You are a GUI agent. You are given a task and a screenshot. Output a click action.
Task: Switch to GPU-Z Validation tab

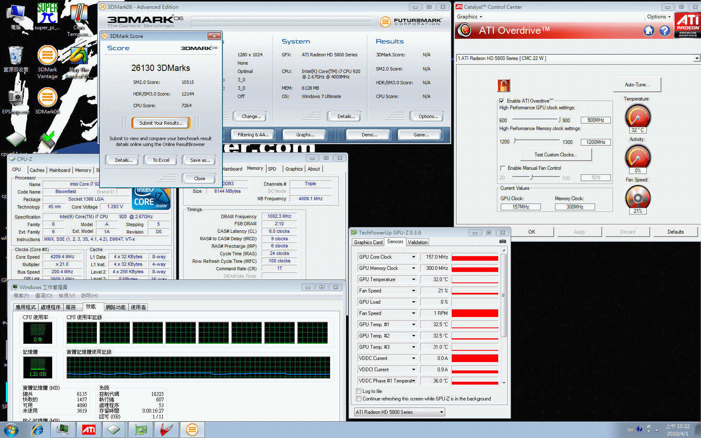pos(418,242)
